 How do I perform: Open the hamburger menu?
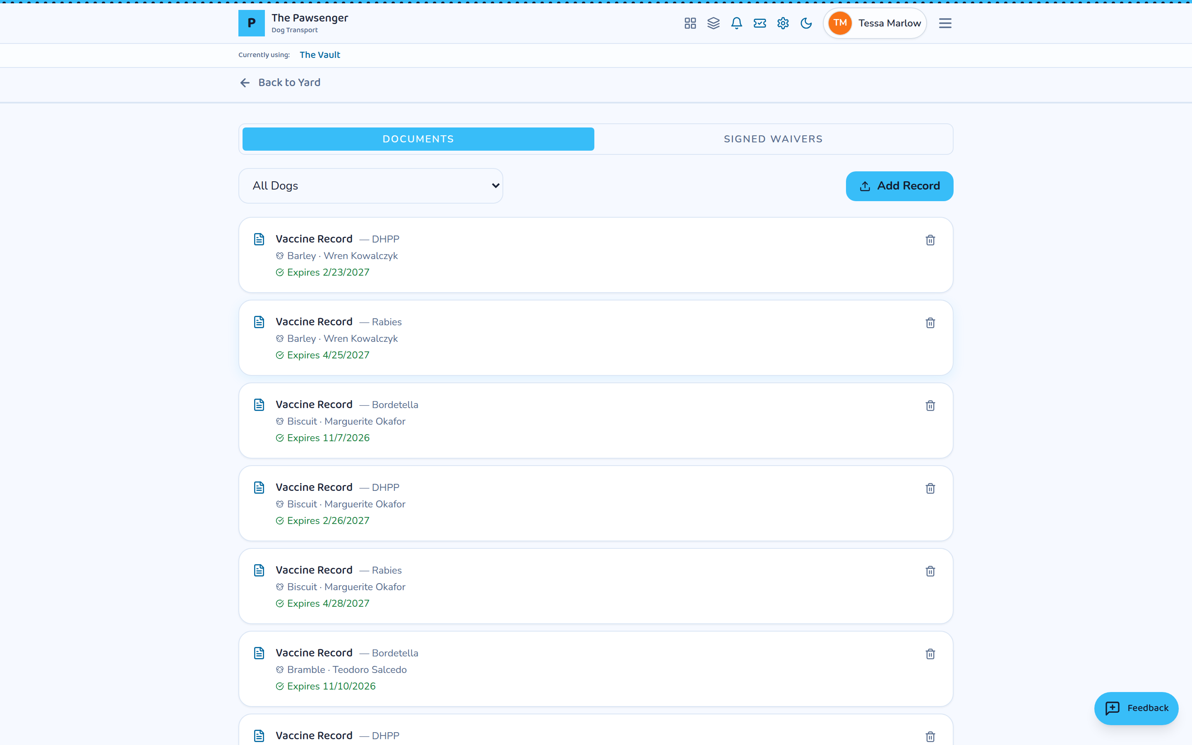[x=945, y=23]
